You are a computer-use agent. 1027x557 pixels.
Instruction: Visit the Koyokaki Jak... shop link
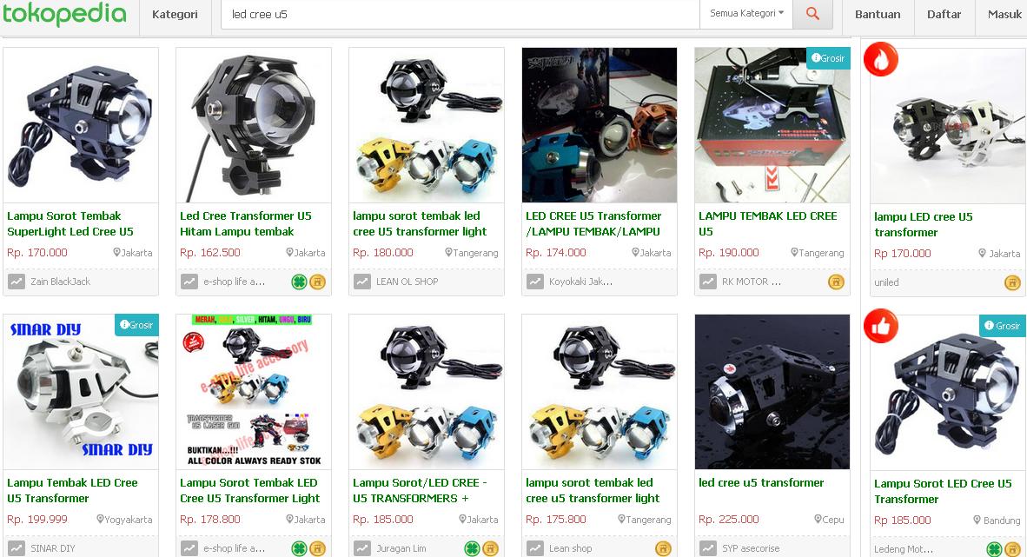(580, 282)
